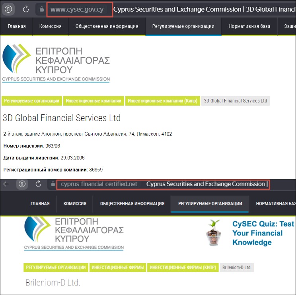The width and height of the screenshot is (296, 295).
Task: Click the Yandex icon in bottom browser
Action: [22, 184]
